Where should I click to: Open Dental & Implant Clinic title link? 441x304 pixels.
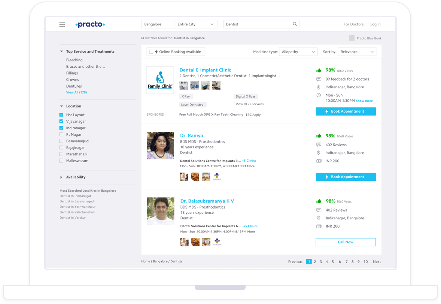[x=205, y=70]
